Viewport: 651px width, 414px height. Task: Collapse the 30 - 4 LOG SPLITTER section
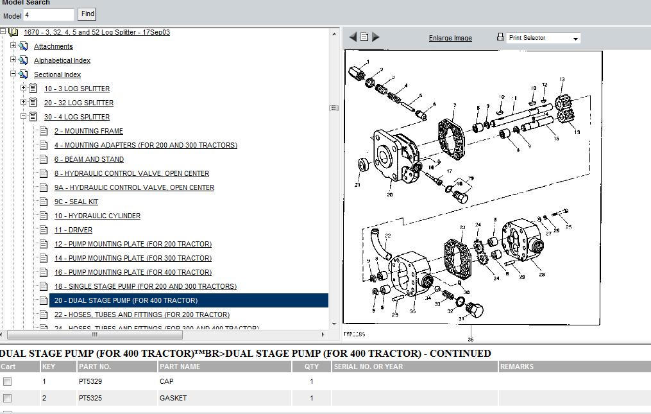[24, 116]
